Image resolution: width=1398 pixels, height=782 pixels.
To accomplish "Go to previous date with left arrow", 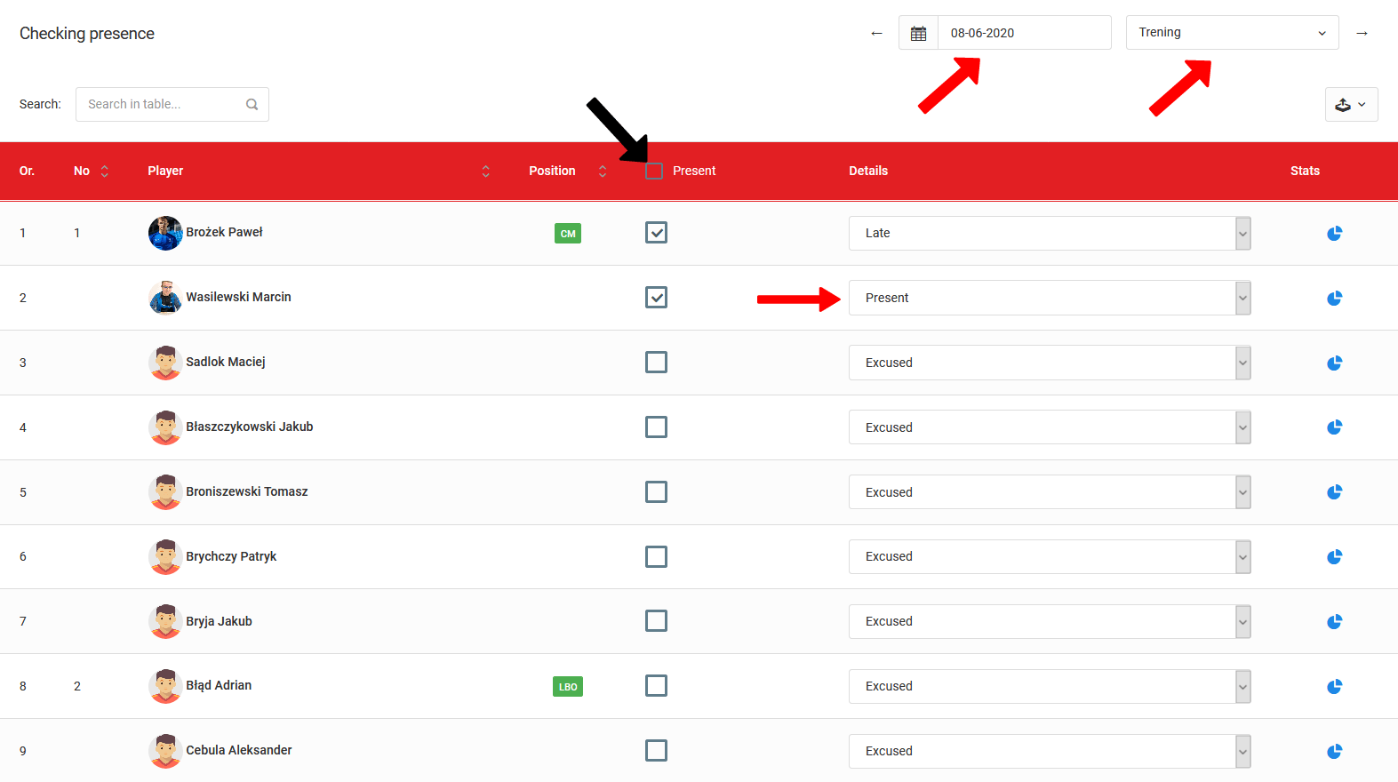I will point(876,33).
